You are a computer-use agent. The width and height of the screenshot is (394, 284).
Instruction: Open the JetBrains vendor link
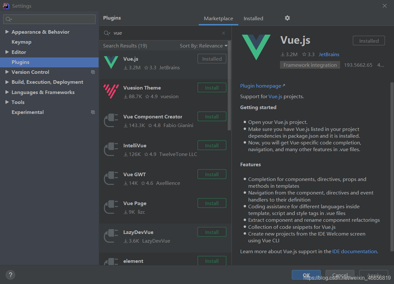click(x=329, y=54)
